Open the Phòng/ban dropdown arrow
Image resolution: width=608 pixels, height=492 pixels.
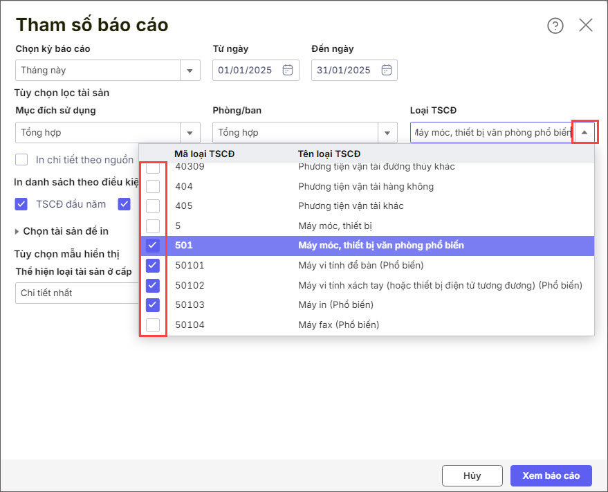(x=387, y=132)
